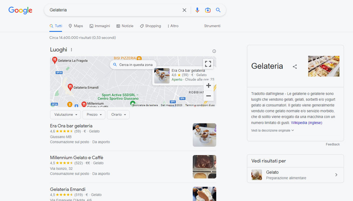Select Gelateria La Fragola map pin
353x201 pixels.
point(54,60)
